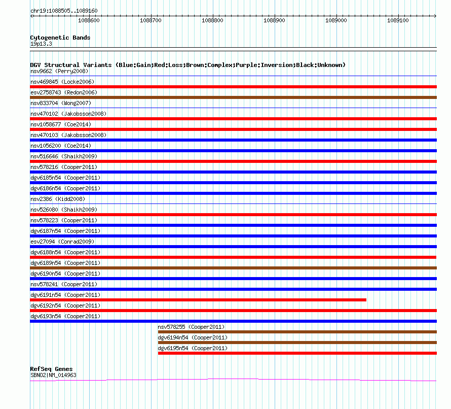Click the brown bar under dgv6189n54
This screenshot has height=409, width=451.
233,268
